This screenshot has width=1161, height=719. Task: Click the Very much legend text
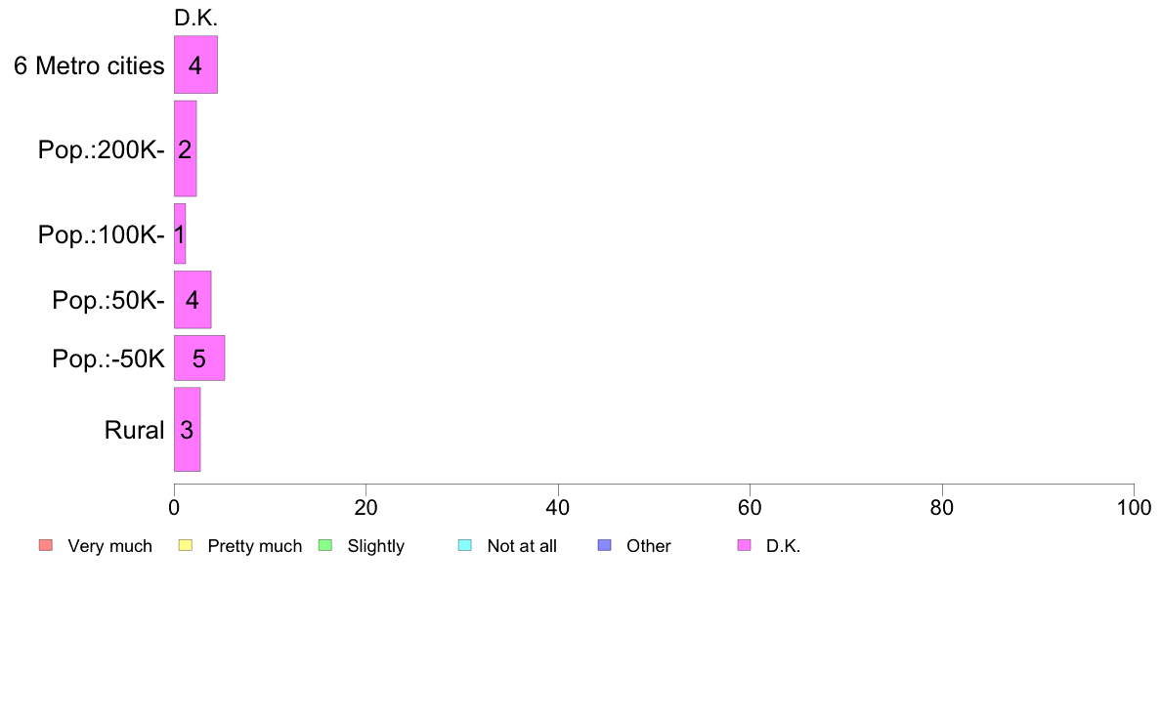pyautogui.click(x=109, y=546)
